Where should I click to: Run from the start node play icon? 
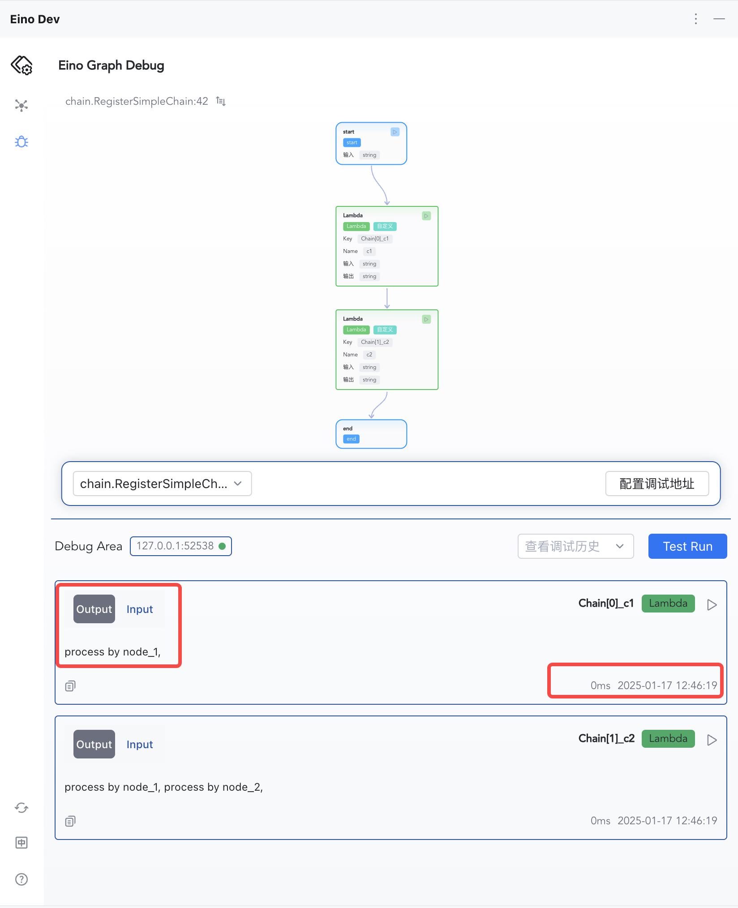[395, 132]
